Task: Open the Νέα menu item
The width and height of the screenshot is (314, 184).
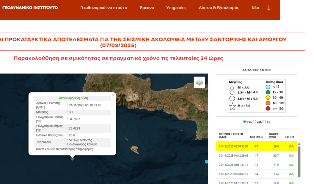Action: point(255,8)
